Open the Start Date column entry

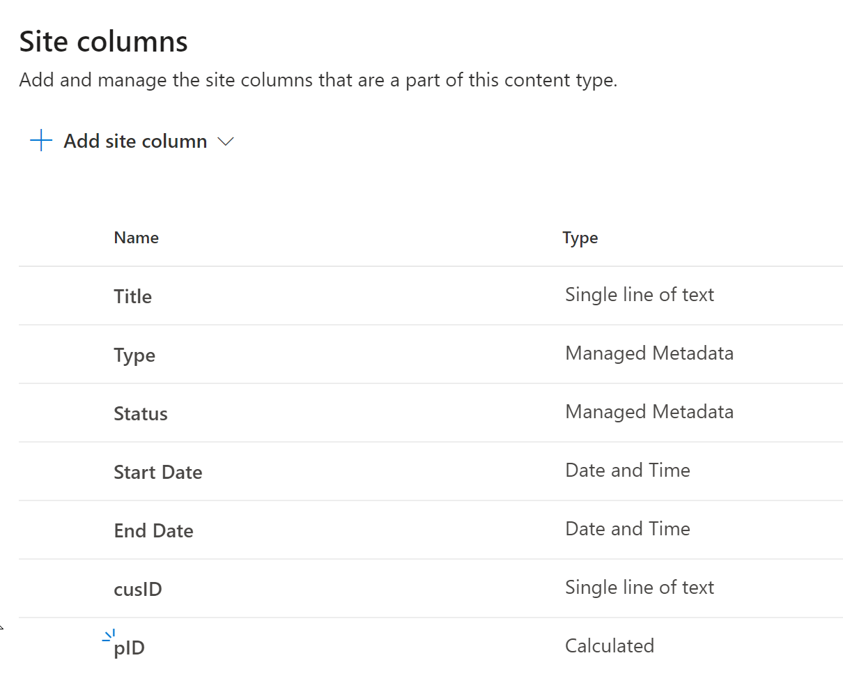point(157,472)
